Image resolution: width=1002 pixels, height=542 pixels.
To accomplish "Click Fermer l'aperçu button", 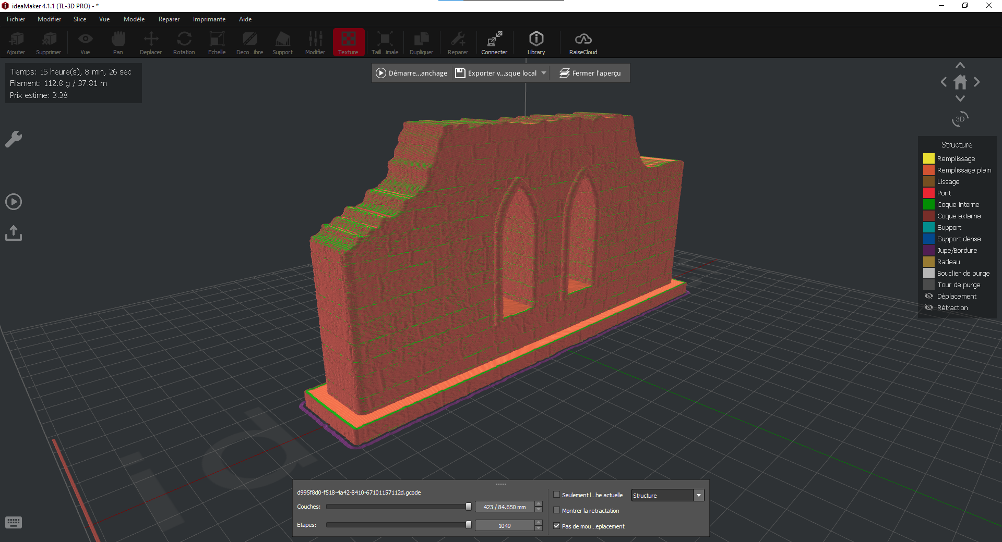I will pyautogui.click(x=590, y=73).
